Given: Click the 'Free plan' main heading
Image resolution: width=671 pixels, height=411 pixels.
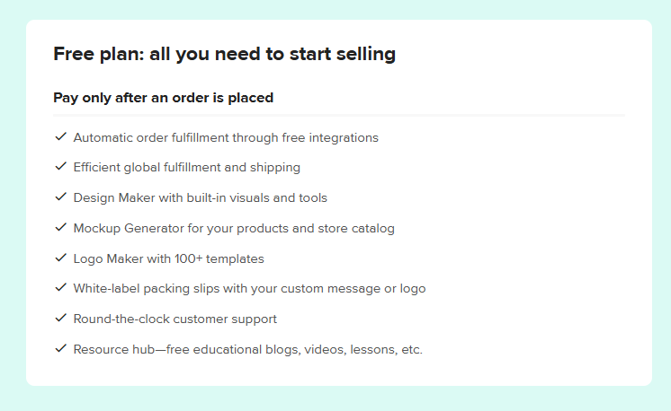Looking at the screenshot, I should click(224, 54).
